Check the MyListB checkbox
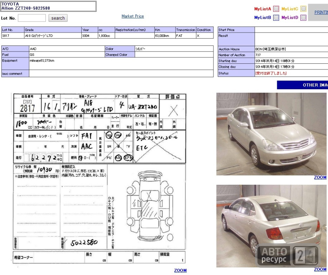The width and height of the screenshot is (328, 275). (x=276, y=18)
